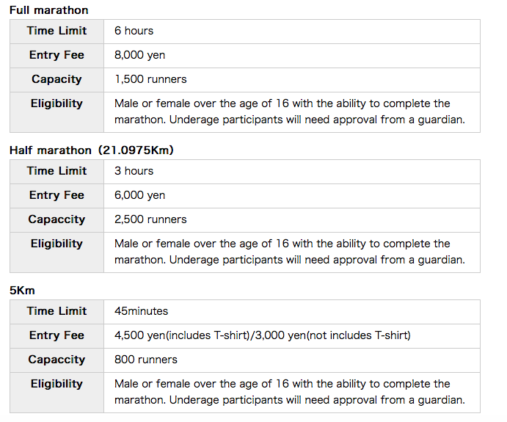
Task: Select the Full marathon Eligibility label
Action: point(56,103)
